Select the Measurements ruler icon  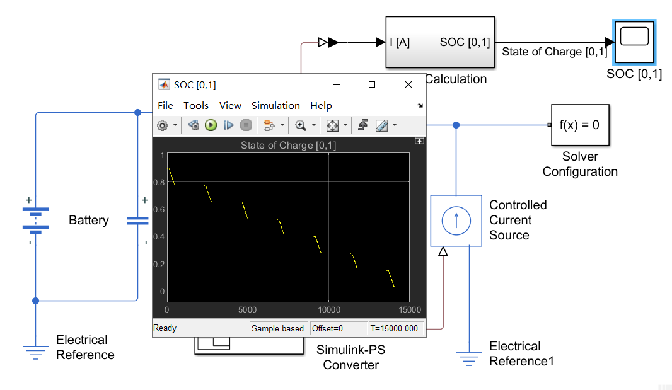click(381, 125)
